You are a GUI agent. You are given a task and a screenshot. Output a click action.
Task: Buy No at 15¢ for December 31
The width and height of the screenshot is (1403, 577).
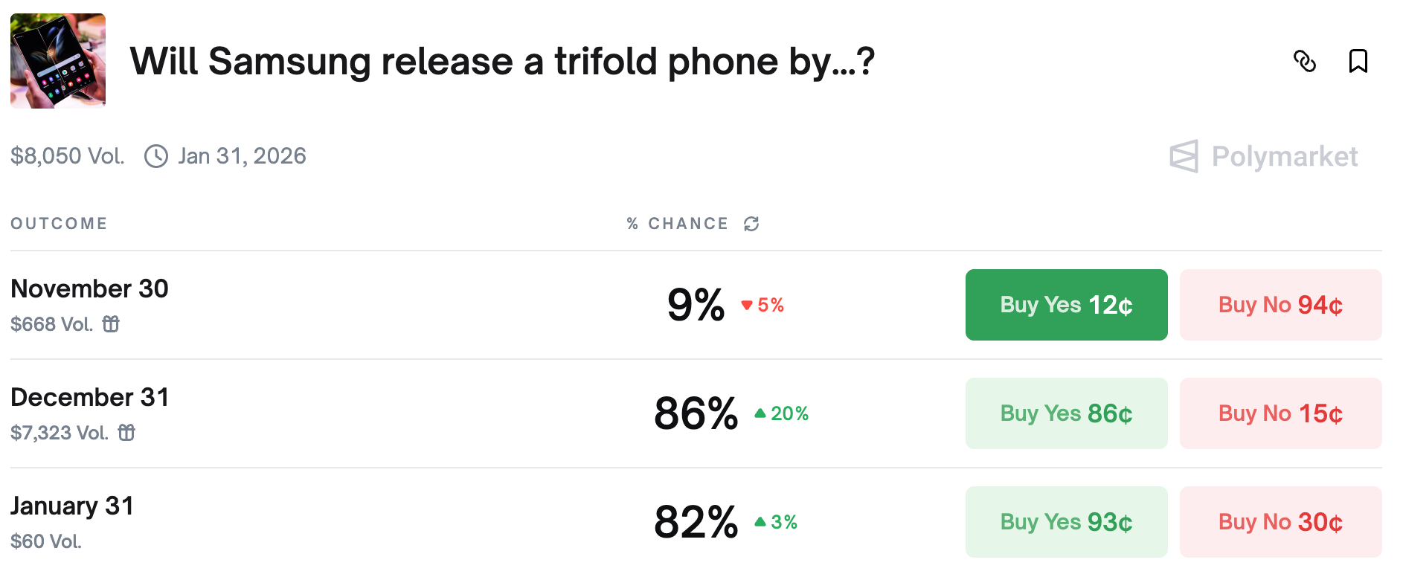pos(1280,413)
